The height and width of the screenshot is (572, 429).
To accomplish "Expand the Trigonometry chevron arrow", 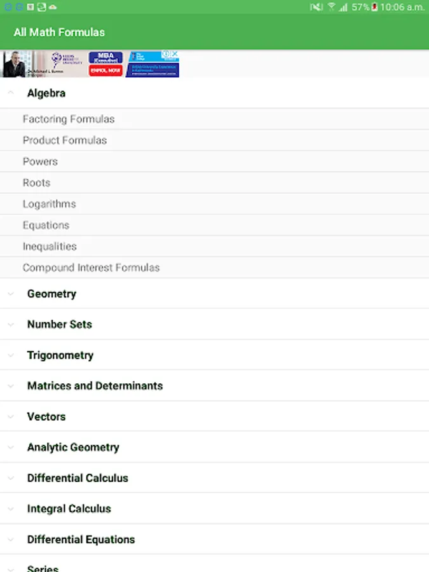I will tap(10, 355).
